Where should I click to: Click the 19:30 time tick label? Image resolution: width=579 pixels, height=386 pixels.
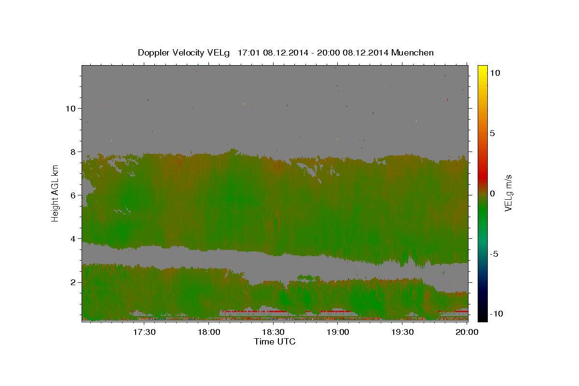(403, 332)
